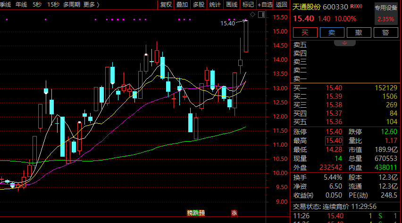
Task: Click the diamond marker icon above the chart
Action: coord(252,15)
